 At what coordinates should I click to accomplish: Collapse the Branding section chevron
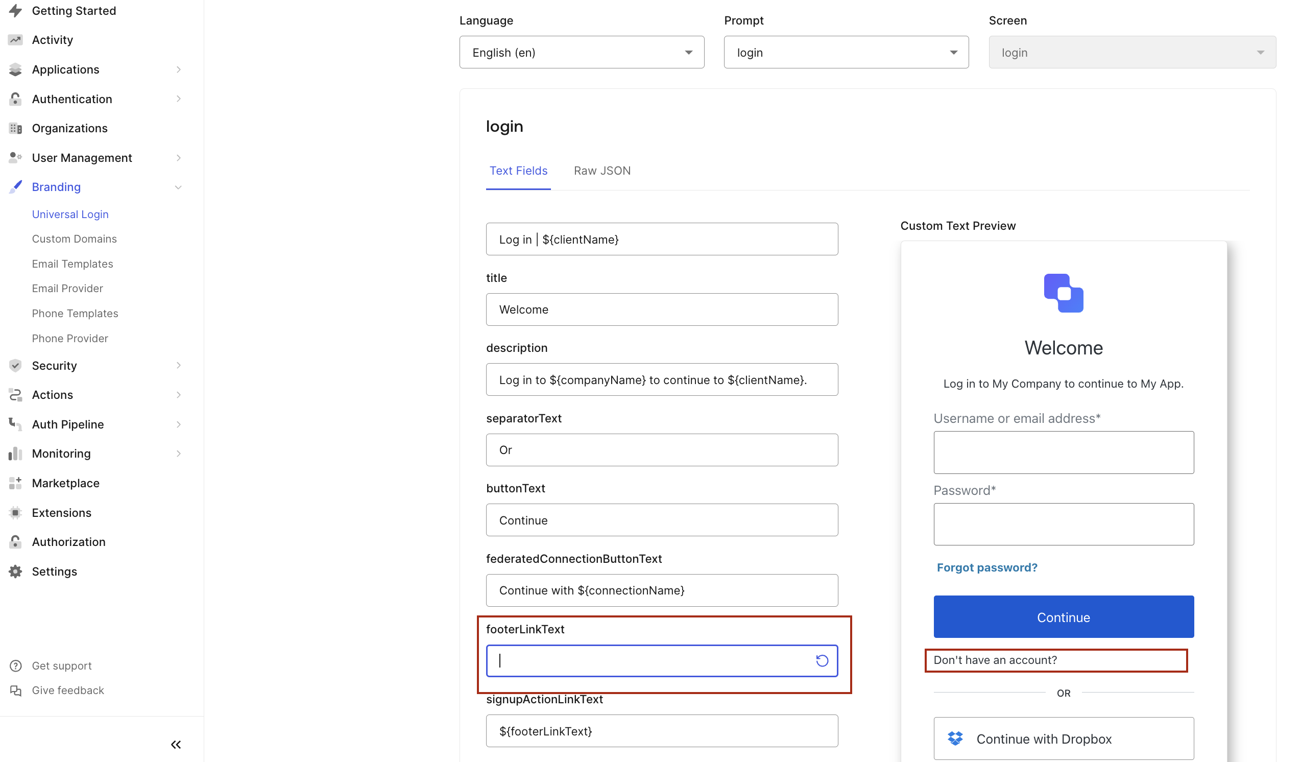(x=178, y=187)
